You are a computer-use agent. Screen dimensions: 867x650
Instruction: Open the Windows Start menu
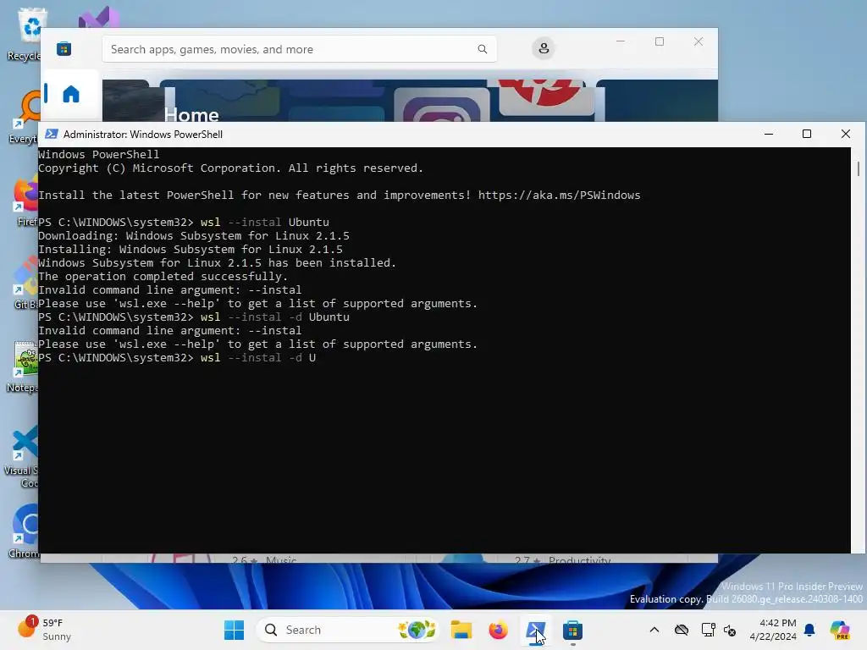[x=234, y=630]
